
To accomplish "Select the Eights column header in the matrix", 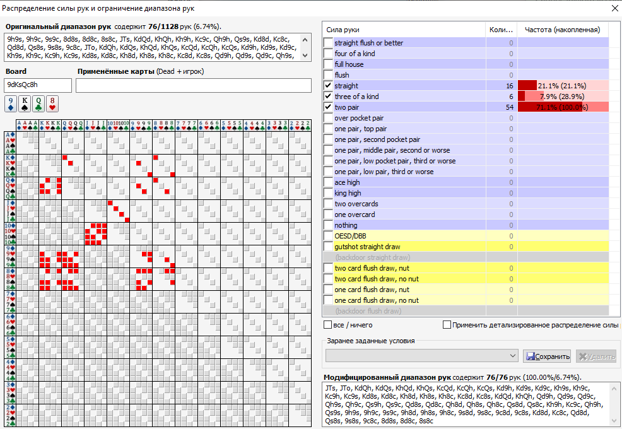I will coord(164,126).
